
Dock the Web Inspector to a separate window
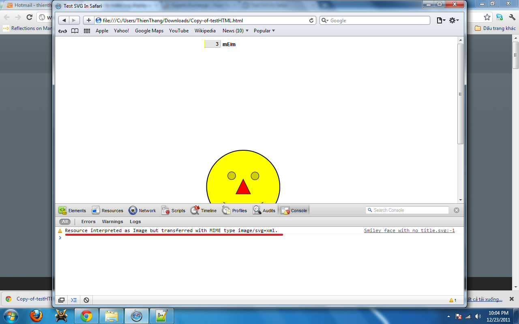61,300
